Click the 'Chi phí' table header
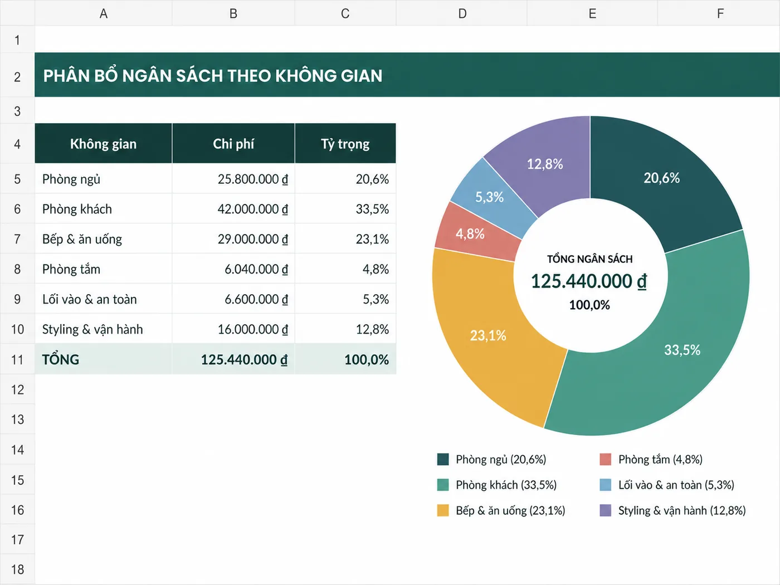The height and width of the screenshot is (585, 780). pos(233,144)
